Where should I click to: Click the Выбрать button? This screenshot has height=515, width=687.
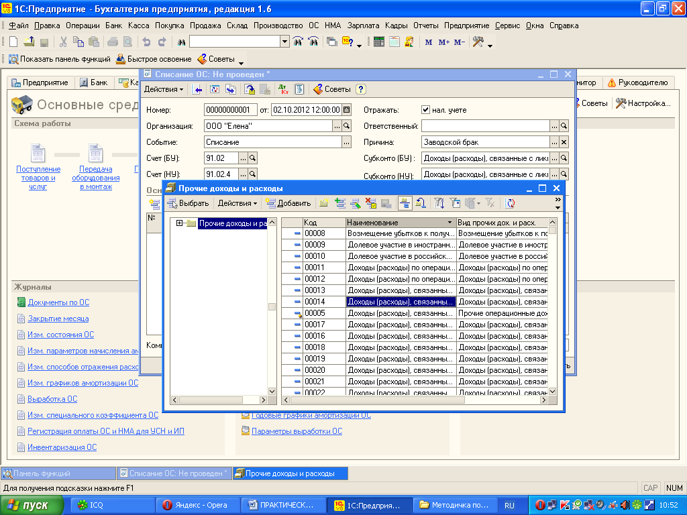189,203
